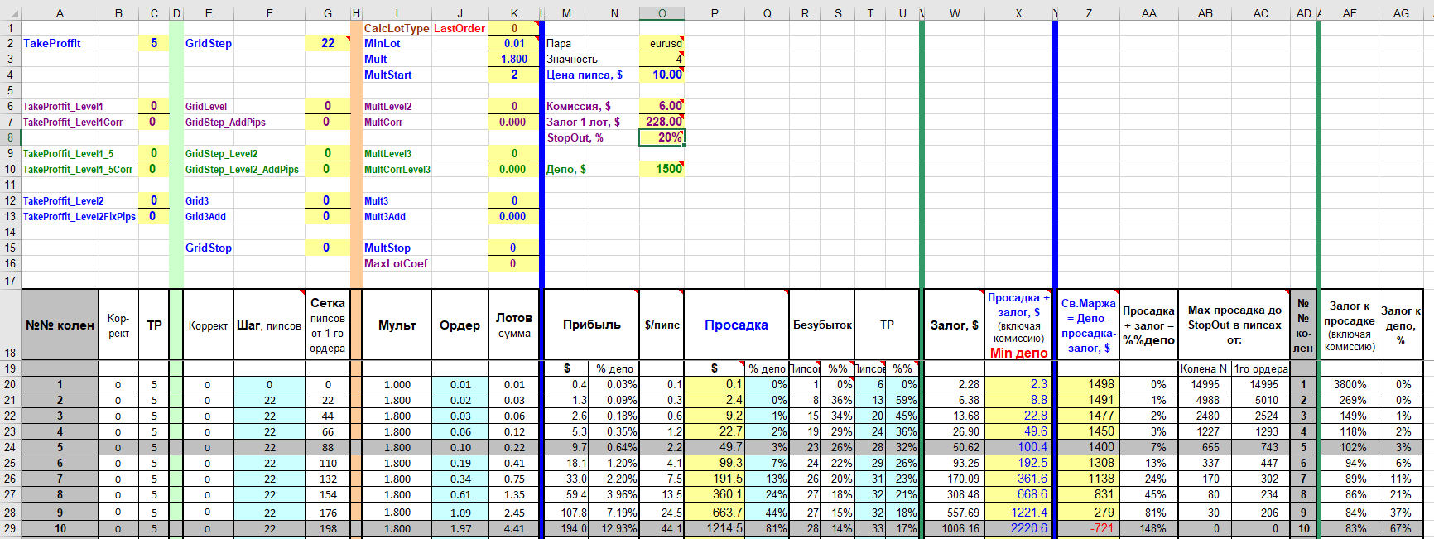1434x539 pixels.
Task: Click row header 18
Action: click(10, 325)
